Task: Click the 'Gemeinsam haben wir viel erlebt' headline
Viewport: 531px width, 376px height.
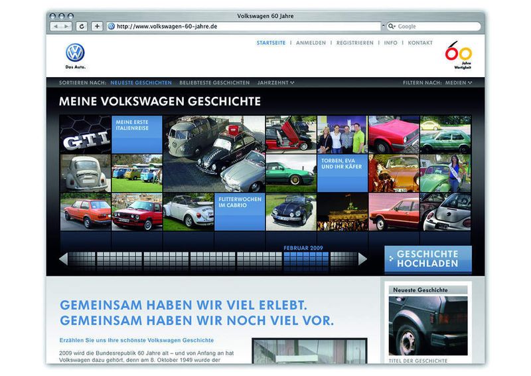Action: (x=183, y=305)
